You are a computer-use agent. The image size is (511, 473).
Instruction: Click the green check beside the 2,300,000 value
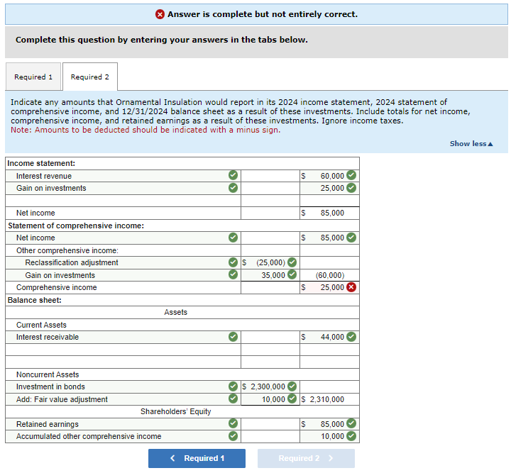coord(292,386)
